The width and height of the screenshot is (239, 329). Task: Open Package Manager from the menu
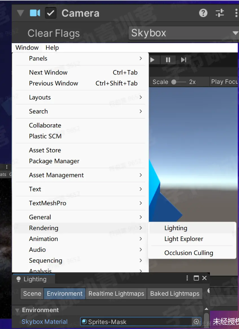point(80,161)
